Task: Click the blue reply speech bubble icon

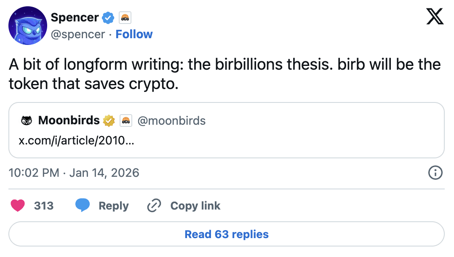Action: tap(83, 206)
